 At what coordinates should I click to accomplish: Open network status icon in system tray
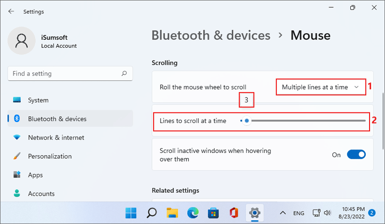(x=316, y=213)
